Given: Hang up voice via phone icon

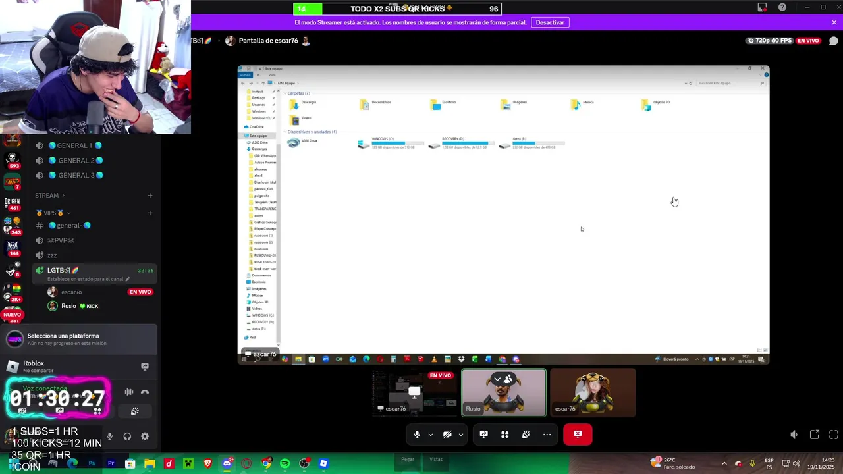Looking at the screenshot, I should [x=145, y=392].
